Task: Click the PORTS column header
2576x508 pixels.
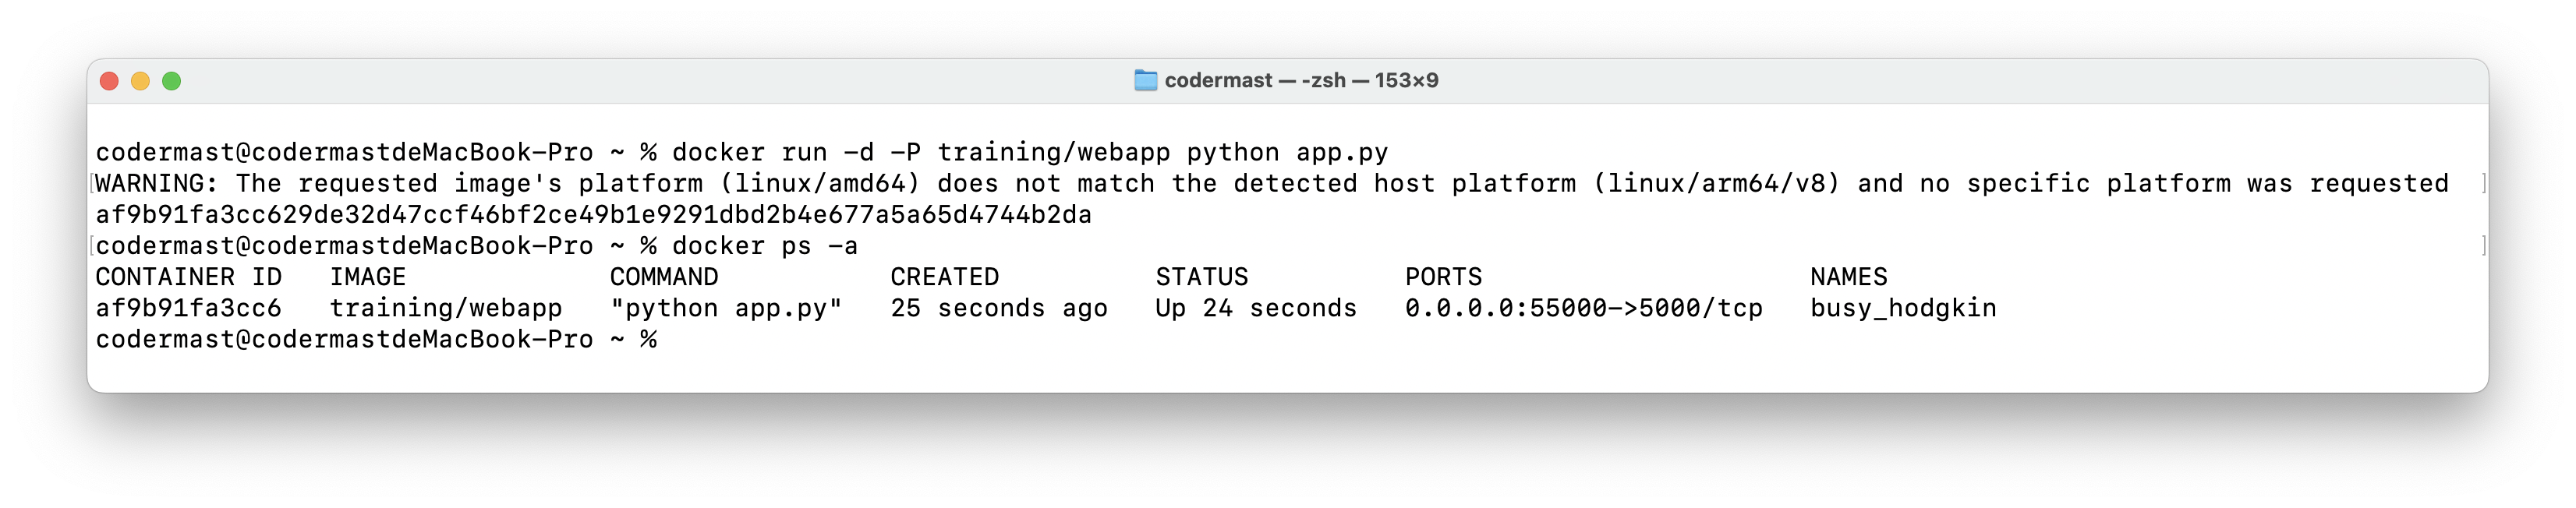Action: point(1443,277)
